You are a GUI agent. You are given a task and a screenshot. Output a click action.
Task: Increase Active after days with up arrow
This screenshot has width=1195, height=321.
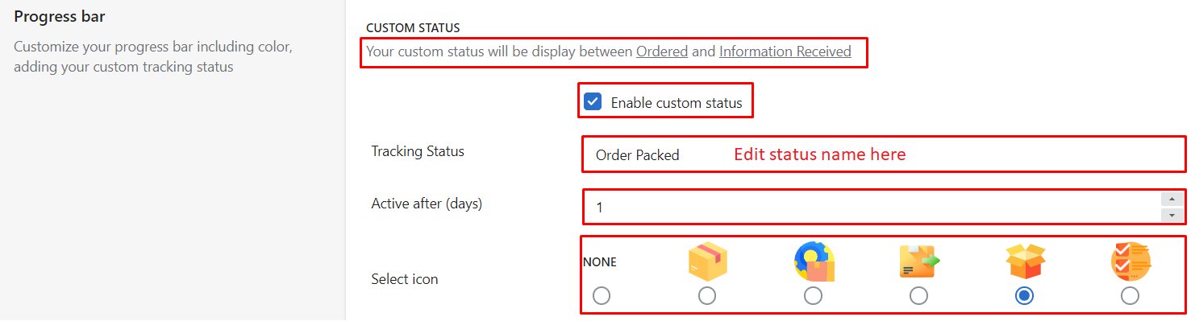(1172, 199)
